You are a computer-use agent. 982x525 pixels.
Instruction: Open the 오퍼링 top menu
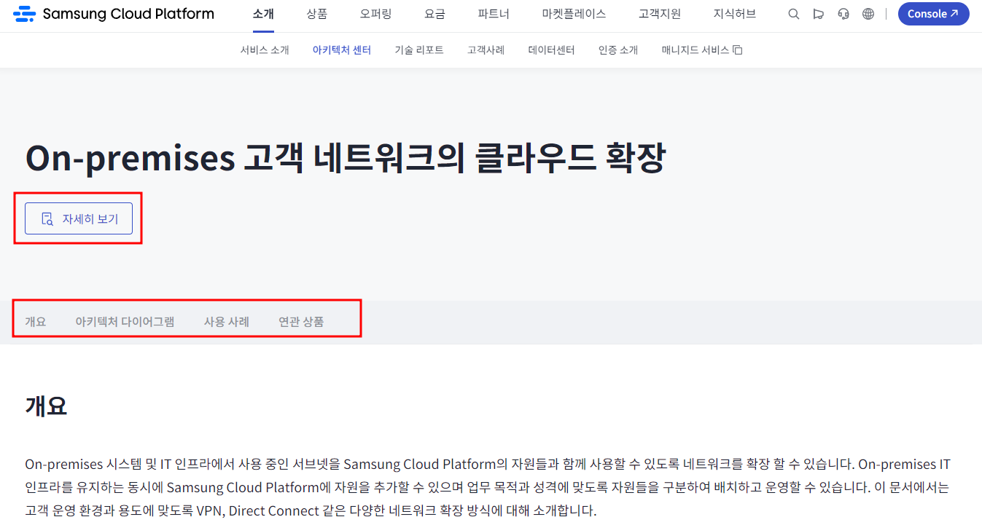point(375,14)
